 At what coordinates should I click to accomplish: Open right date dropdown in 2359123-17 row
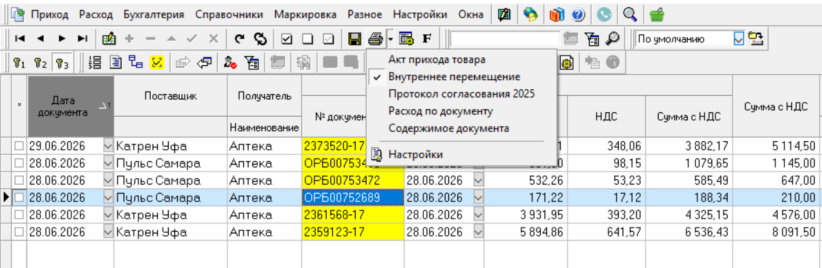pyautogui.click(x=478, y=231)
